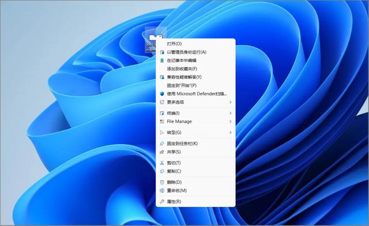
Task: Click the trash can icon beside 删除(D)
Action: [x=162, y=182]
